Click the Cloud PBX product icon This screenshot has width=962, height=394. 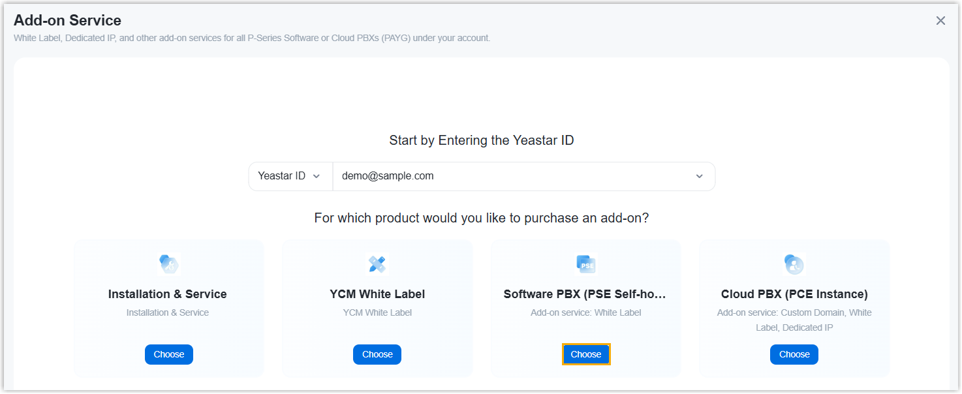(x=794, y=264)
